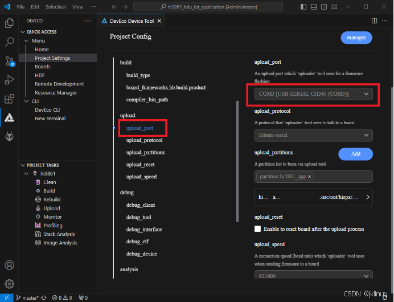Toggle secondary side bar layout icon

tap(324, 7)
